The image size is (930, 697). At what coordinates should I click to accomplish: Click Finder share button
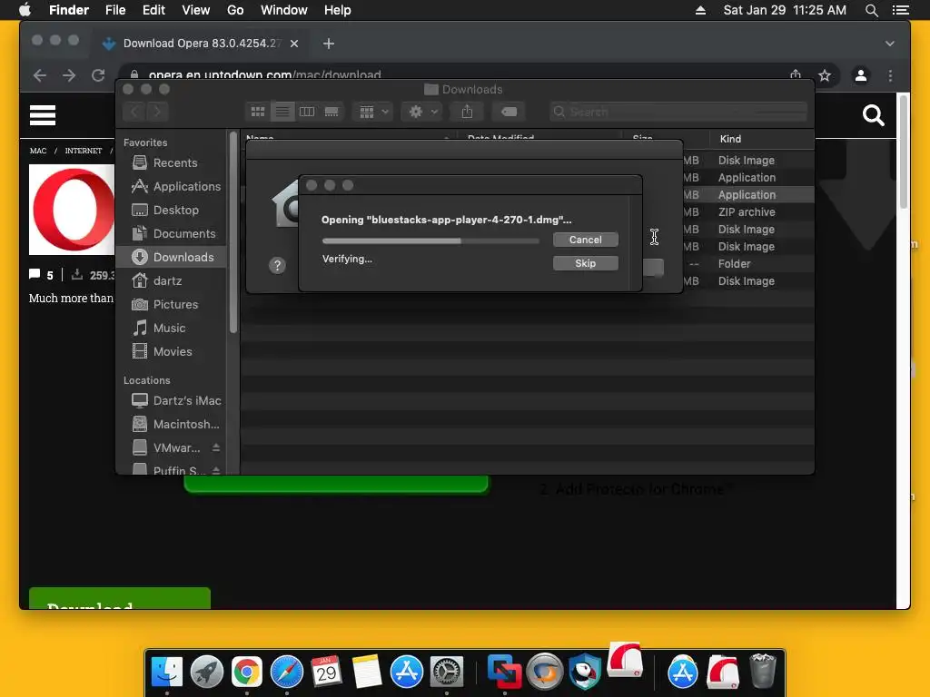coord(468,112)
